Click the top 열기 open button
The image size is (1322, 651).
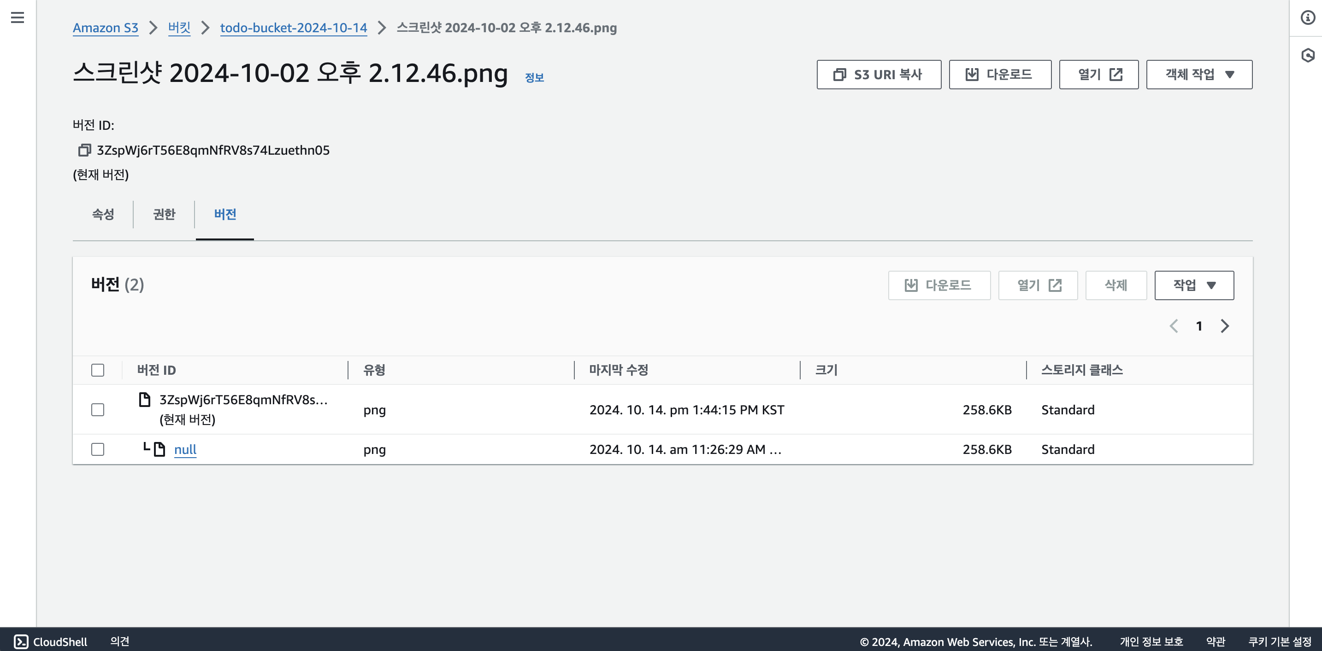coord(1099,75)
